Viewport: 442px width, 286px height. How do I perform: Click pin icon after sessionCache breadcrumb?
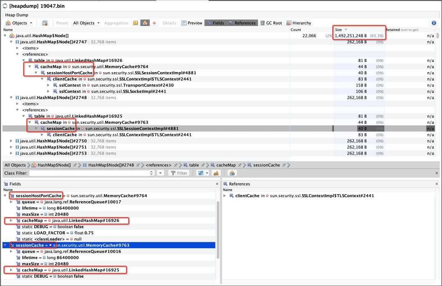click(284, 165)
